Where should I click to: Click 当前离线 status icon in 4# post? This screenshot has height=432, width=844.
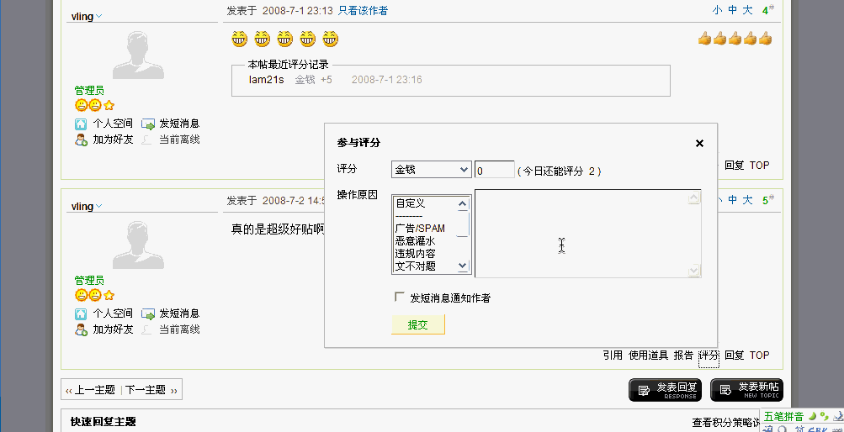[x=147, y=140]
